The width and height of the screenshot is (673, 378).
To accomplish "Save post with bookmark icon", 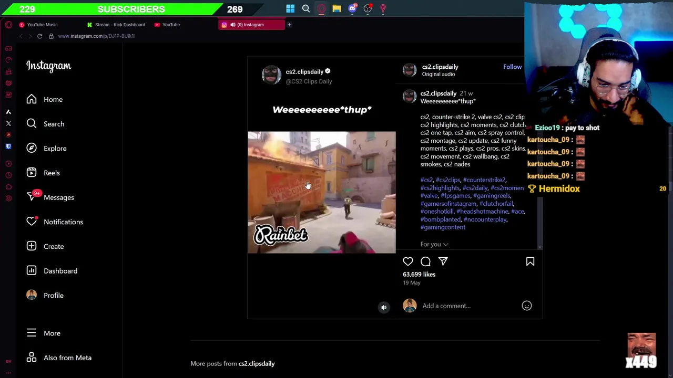I will click(x=530, y=261).
